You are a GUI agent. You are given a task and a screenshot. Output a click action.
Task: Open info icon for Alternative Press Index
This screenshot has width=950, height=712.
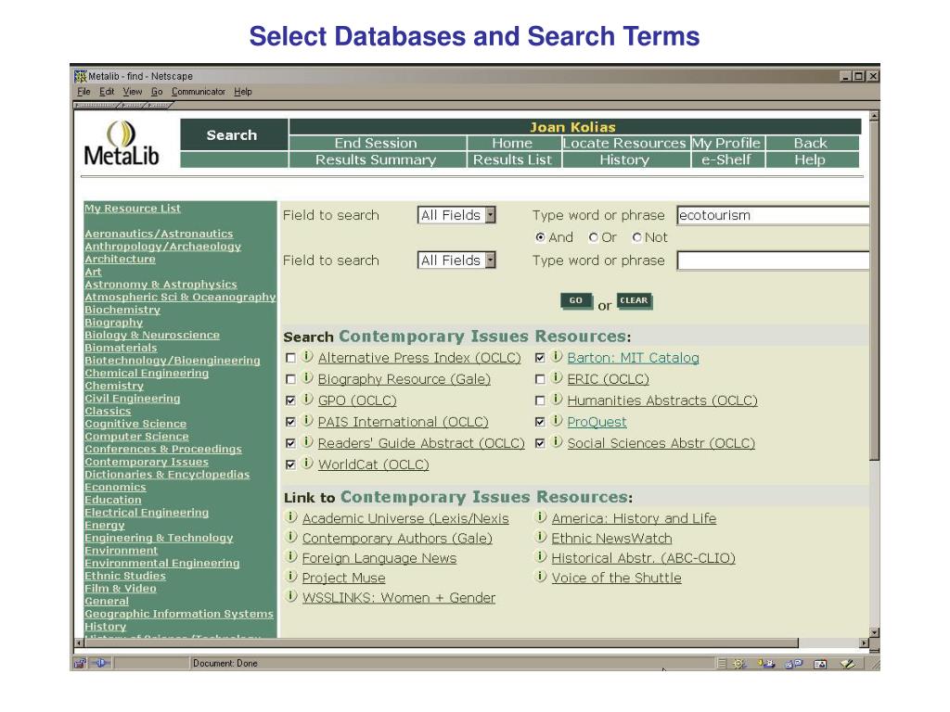pyautogui.click(x=308, y=357)
